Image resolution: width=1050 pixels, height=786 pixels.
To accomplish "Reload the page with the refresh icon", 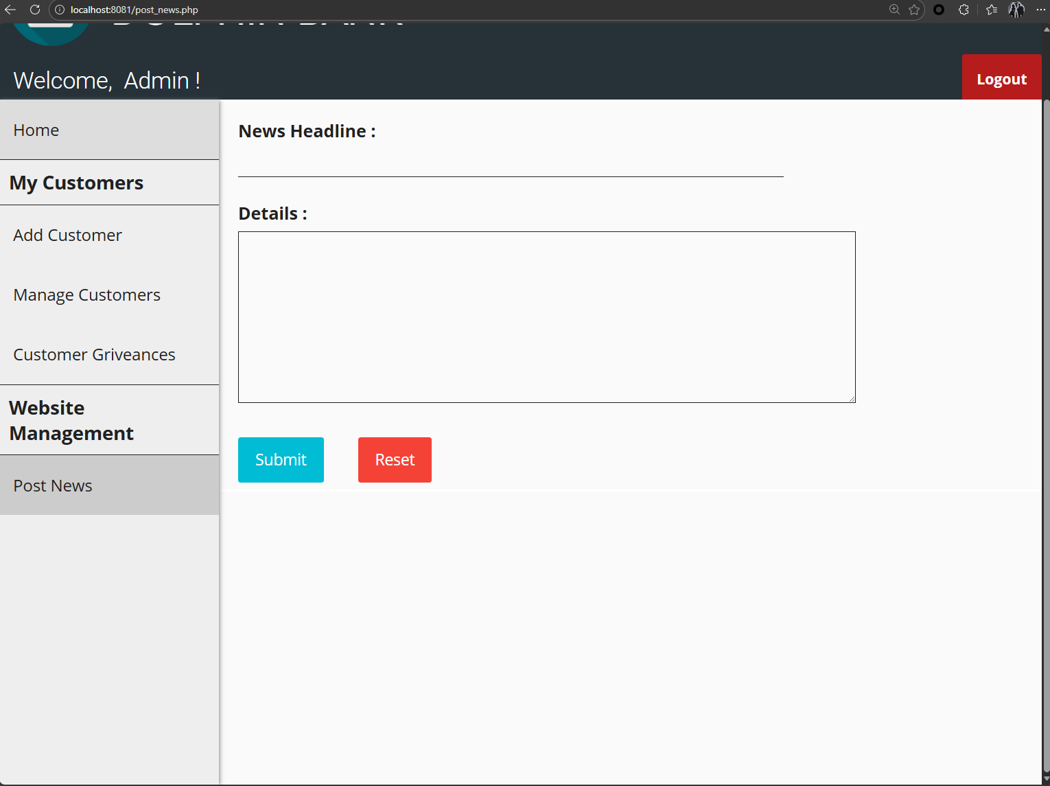I will (35, 10).
